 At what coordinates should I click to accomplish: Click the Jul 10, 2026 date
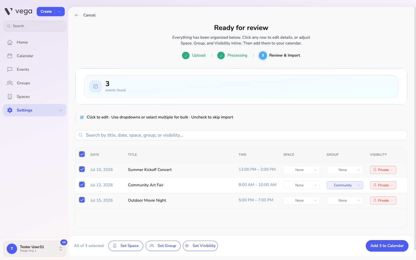(101, 170)
